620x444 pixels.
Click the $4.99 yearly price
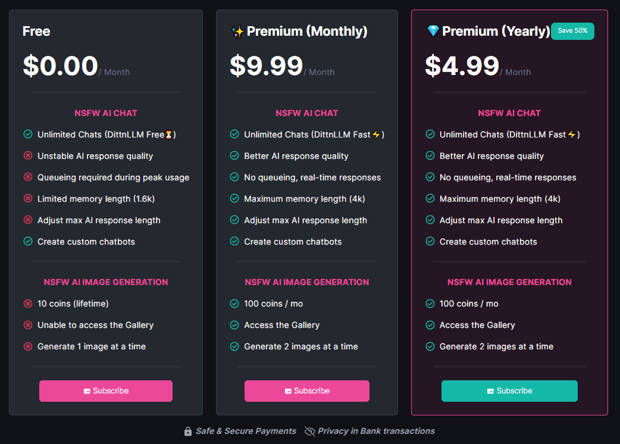click(462, 66)
